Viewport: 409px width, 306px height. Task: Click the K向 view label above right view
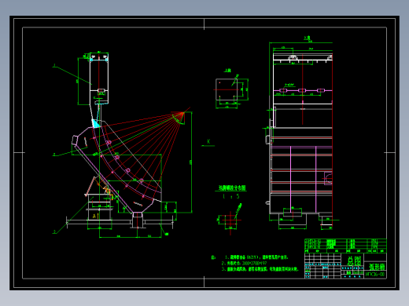pyautogui.click(x=307, y=38)
